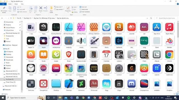Click the History button in ribbon
The image size is (179, 100).
click(75, 12)
